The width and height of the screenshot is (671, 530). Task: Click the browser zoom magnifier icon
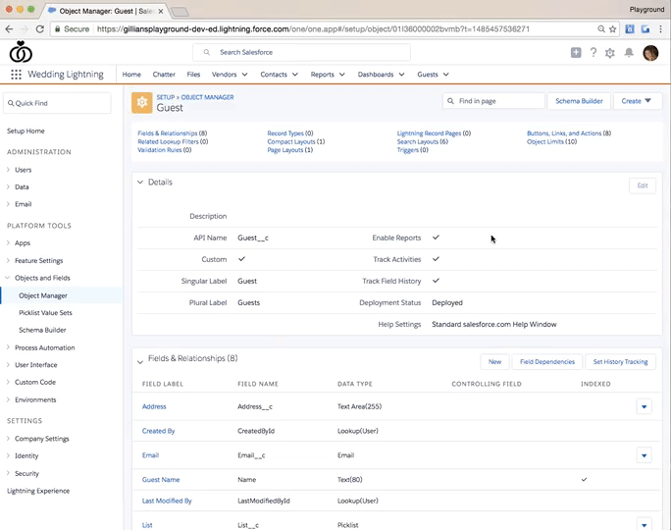click(601, 29)
